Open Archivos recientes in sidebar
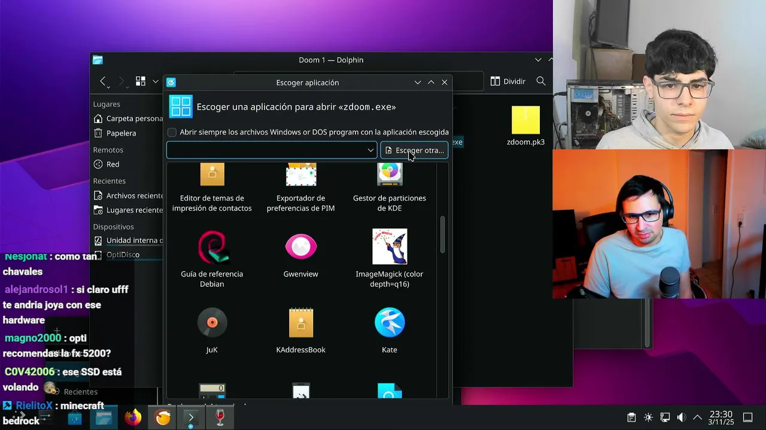This screenshot has height=430, width=766. point(128,195)
